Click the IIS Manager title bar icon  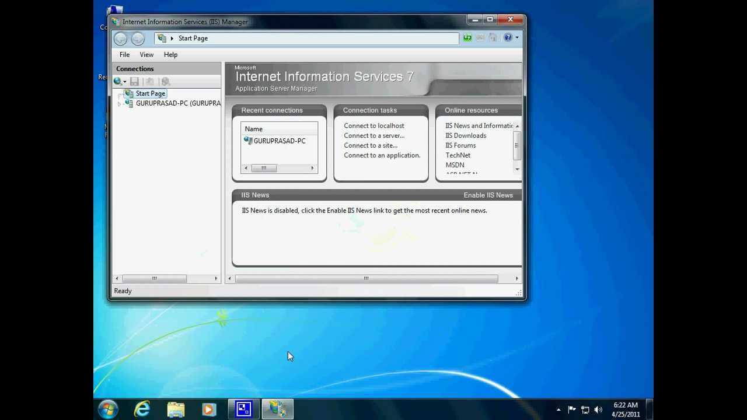coord(116,22)
